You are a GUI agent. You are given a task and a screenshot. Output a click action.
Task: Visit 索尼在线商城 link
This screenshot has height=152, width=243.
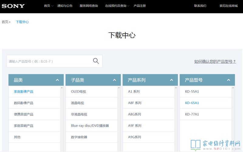[229, 6]
